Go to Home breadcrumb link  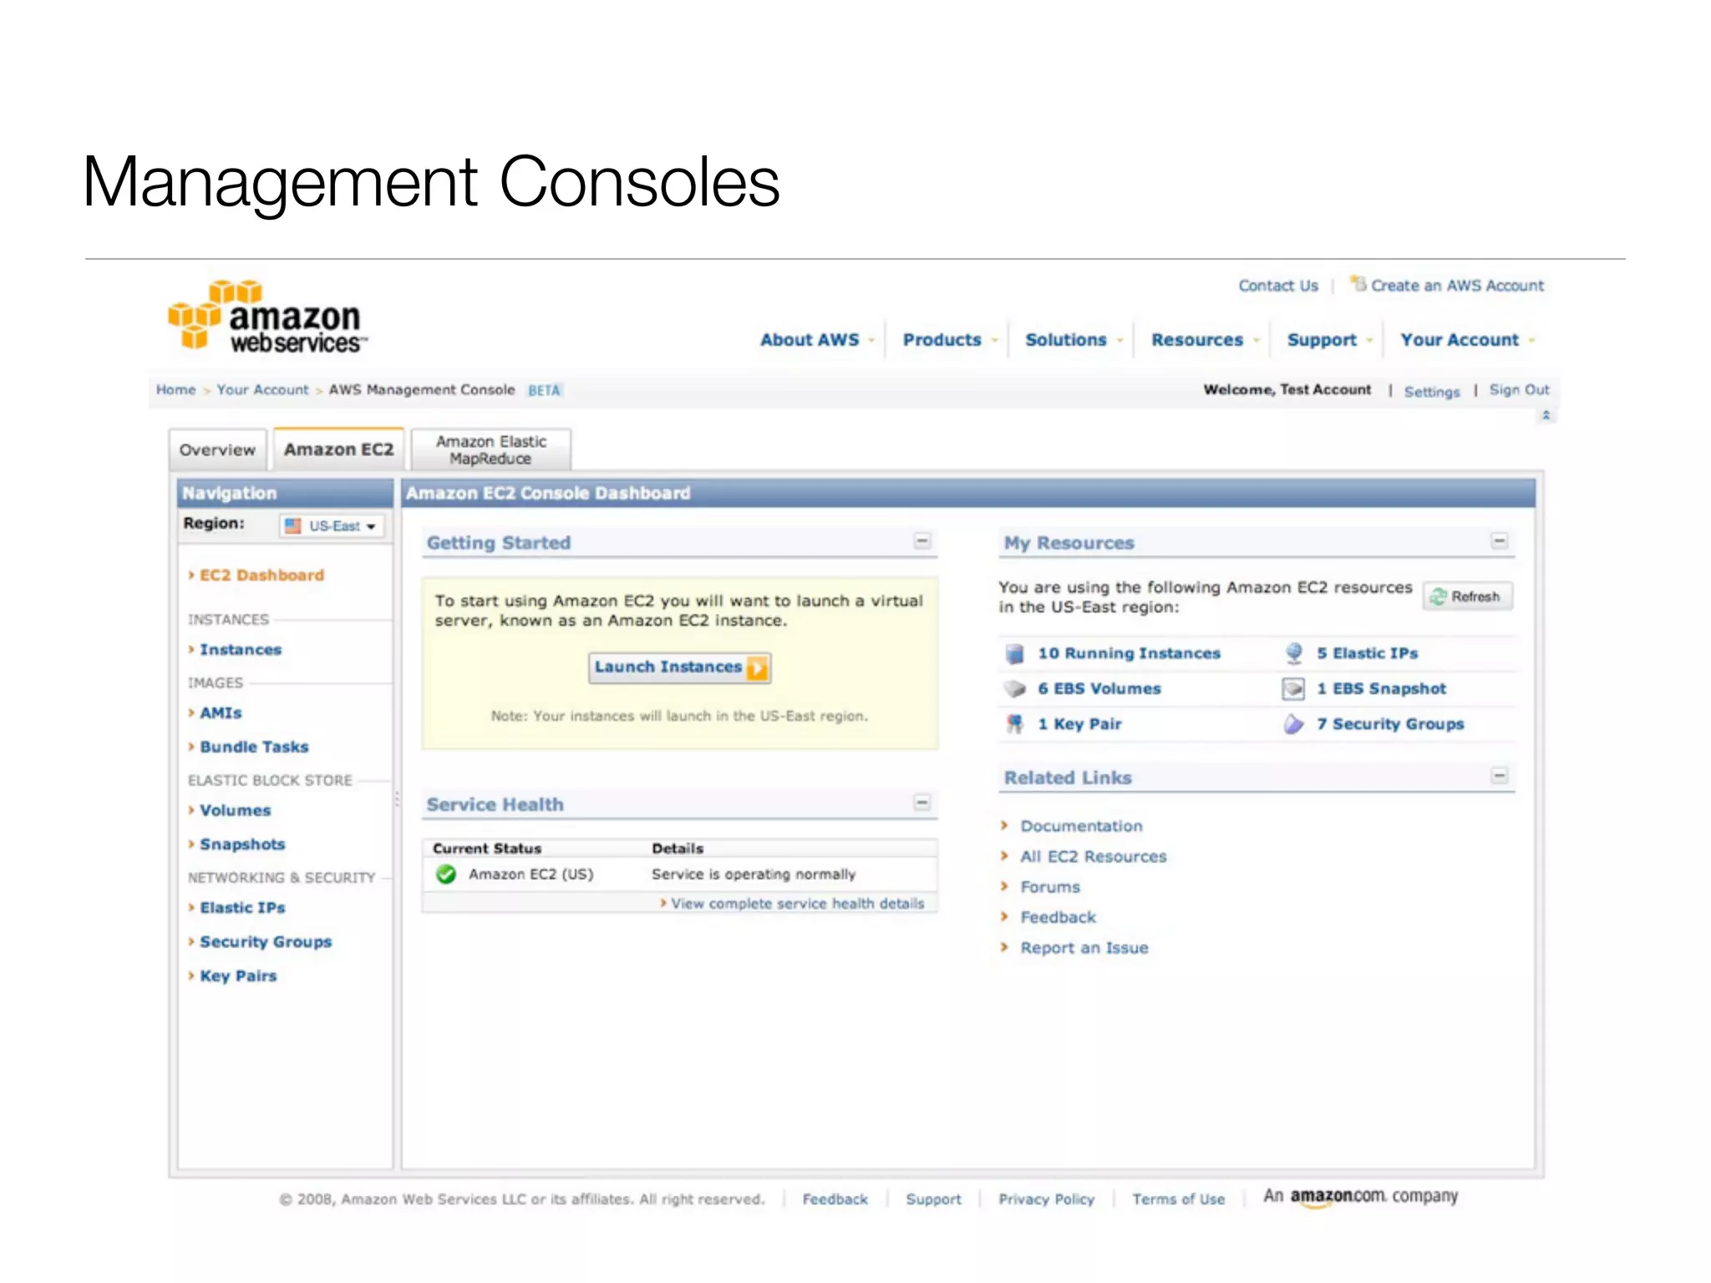(x=175, y=390)
